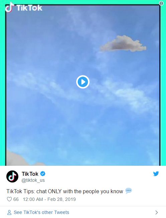Click the Twitter bird icon
Screen dimensions: 166x218
pyautogui.click(x=156, y=174)
